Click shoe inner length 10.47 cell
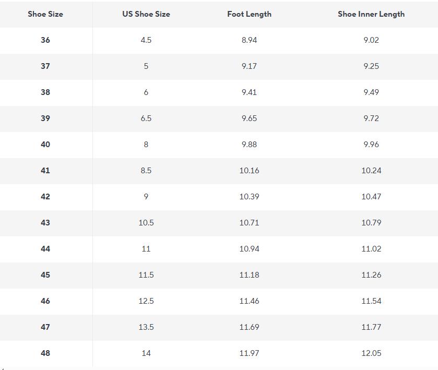This screenshot has width=438, height=370. click(371, 197)
